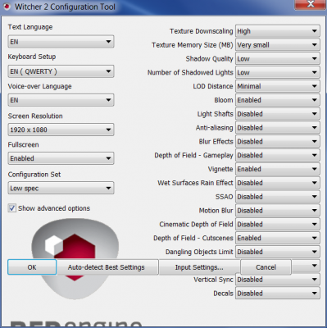Screen dimensions: 327x328
Task: Click the Vertical Sync label
Action: click(213, 280)
